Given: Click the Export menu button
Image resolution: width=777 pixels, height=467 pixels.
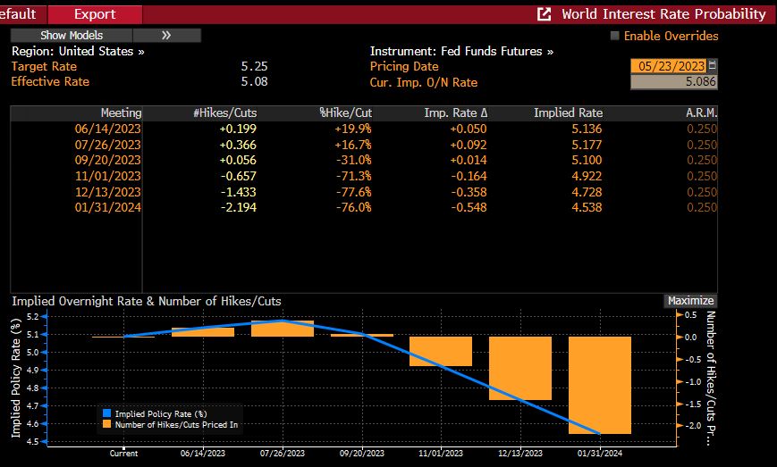Looking at the screenshot, I should pyautogui.click(x=95, y=14).
